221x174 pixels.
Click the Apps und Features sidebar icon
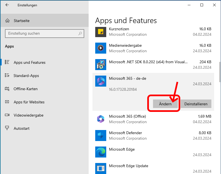(7, 62)
